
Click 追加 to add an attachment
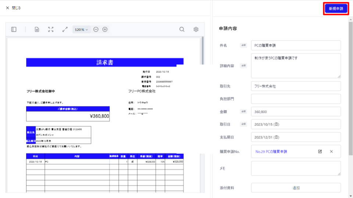tap(296, 188)
